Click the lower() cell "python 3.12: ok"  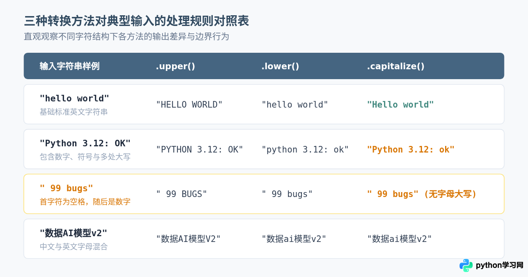305,150
